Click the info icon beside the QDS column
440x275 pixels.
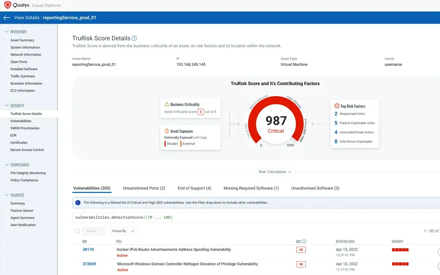[x=304, y=241]
